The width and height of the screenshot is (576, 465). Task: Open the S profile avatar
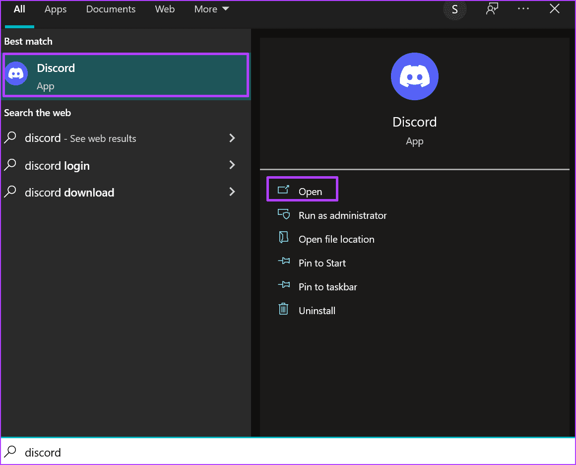coord(454,9)
